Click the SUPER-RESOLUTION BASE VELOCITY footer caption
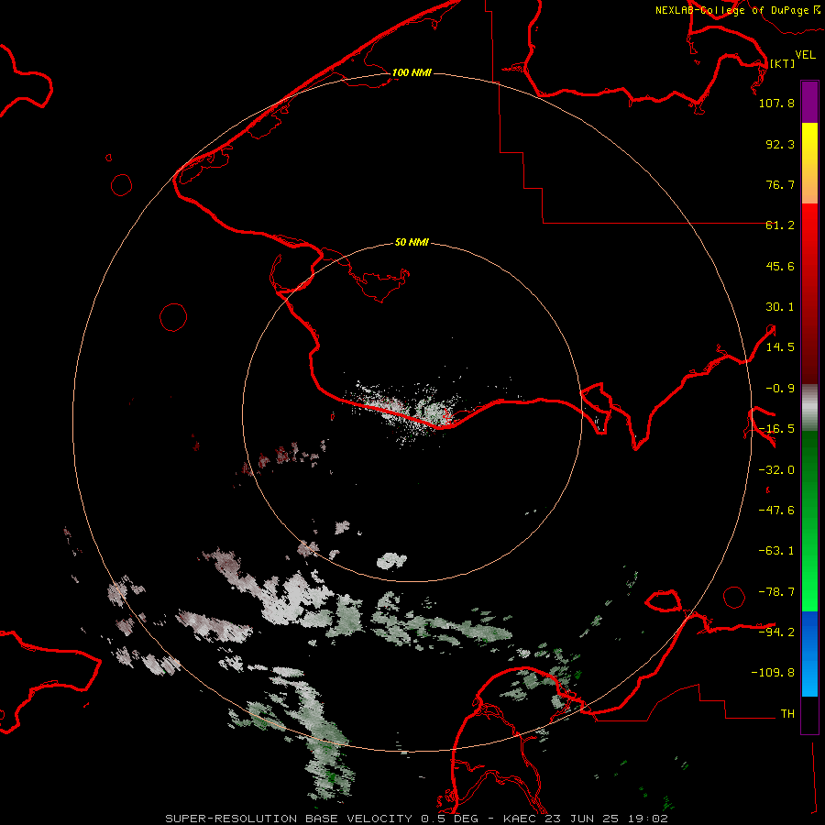Image resolution: width=825 pixels, height=825 pixels. (417, 819)
